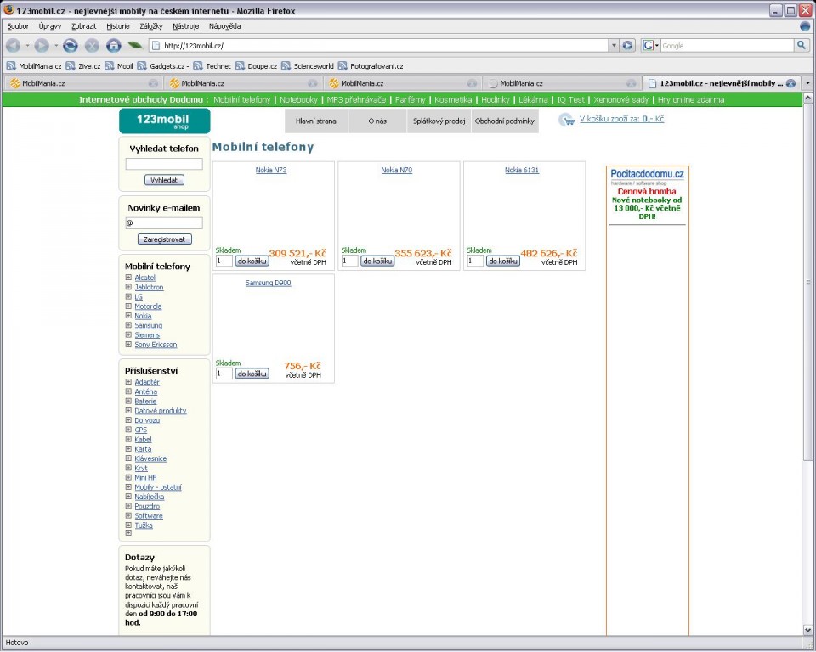This screenshot has height=652, width=816.
Task: Open the list all tabs dropdown
Action: click(807, 83)
